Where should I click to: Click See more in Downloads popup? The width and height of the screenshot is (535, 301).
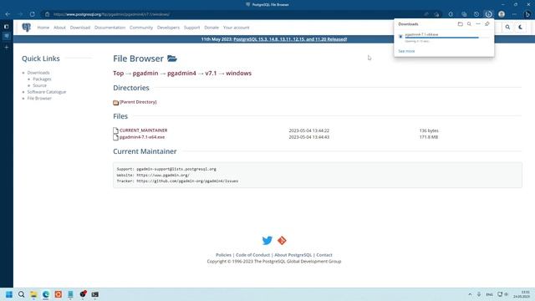tap(406, 51)
